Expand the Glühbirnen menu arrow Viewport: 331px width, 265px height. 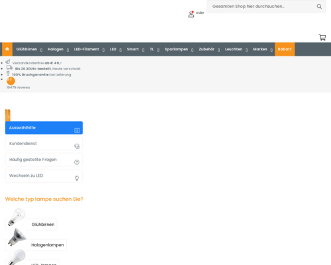[41, 50]
